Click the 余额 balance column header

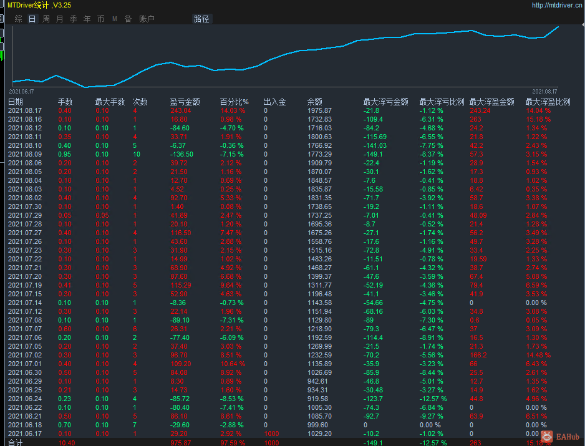[315, 102]
